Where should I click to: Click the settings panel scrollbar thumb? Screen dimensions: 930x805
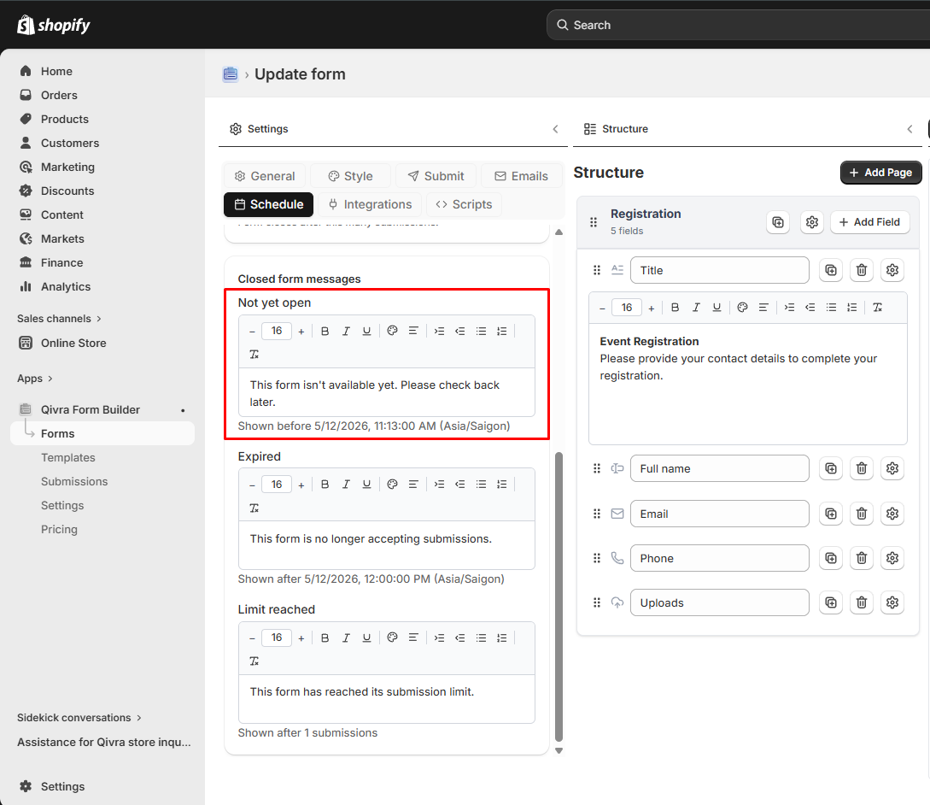click(x=559, y=596)
